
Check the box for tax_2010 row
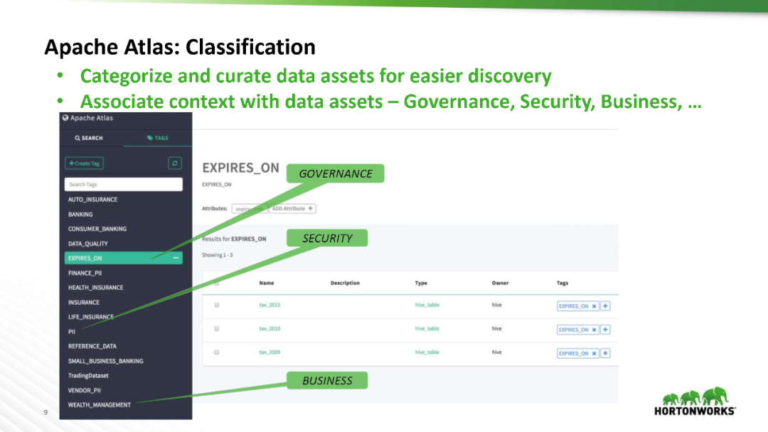click(x=216, y=329)
